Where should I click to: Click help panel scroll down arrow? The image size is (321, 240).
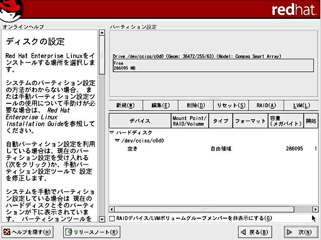pyautogui.click(x=102, y=220)
